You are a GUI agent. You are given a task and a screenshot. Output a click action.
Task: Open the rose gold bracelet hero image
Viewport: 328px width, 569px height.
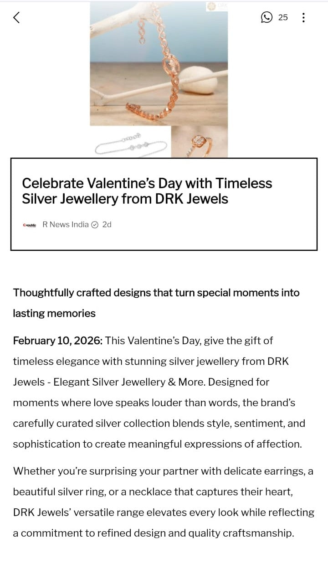point(159,64)
